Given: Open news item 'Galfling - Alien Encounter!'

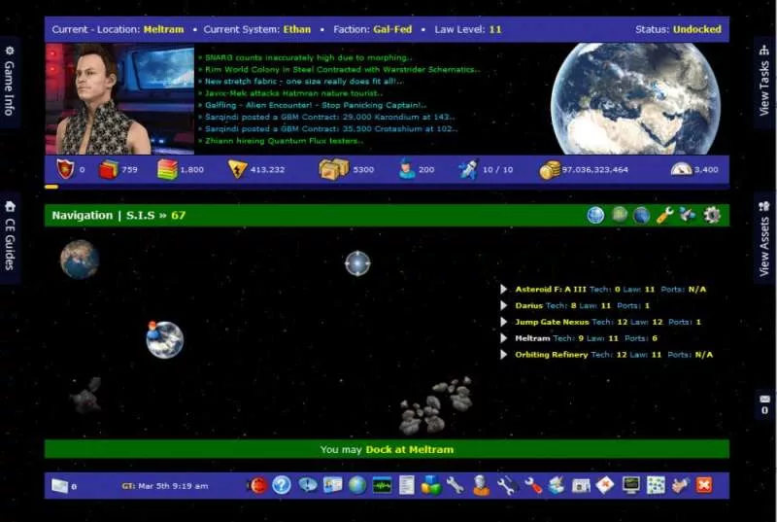Looking at the screenshot, I should coord(315,105).
